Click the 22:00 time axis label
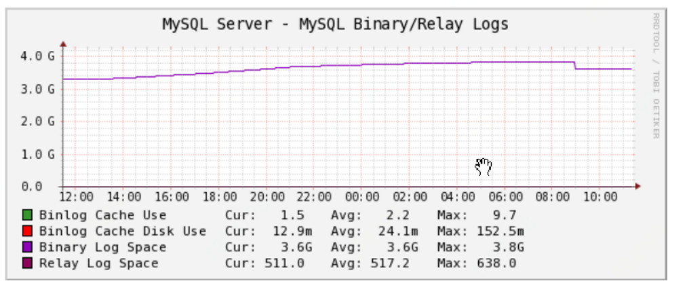The image size is (685, 281). pyautogui.click(x=315, y=197)
